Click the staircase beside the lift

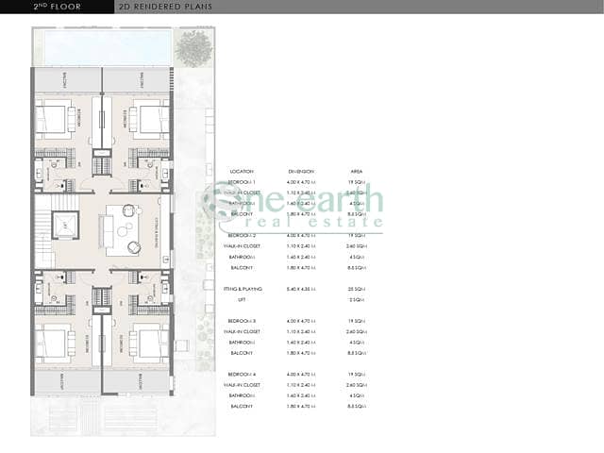pyautogui.click(x=43, y=231)
